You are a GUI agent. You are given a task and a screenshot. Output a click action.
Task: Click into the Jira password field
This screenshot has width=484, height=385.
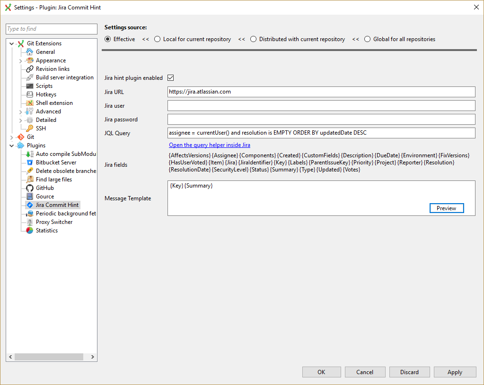pos(321,120)
